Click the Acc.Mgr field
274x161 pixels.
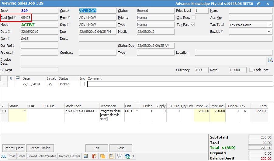point(251,18)
